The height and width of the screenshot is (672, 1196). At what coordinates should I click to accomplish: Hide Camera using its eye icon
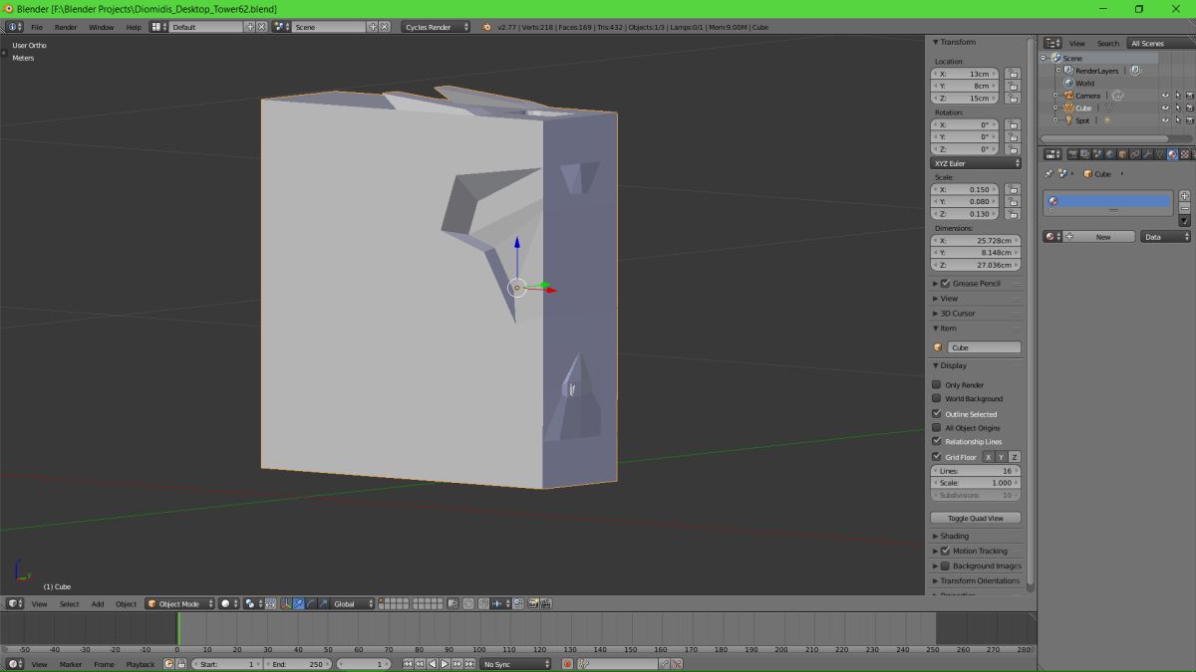point(1165,96)
